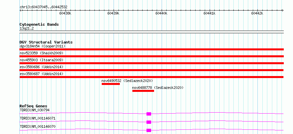Click the esv3580687 (Uddin2014) variant label

click(x=41, y=74)
